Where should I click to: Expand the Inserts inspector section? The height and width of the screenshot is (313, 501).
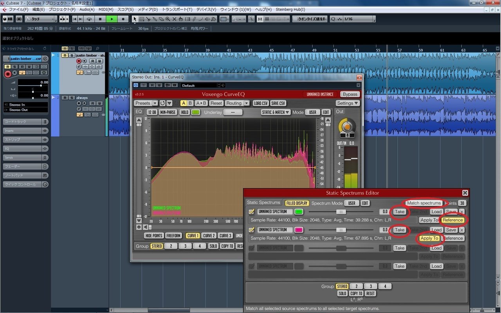pos(26,131)
